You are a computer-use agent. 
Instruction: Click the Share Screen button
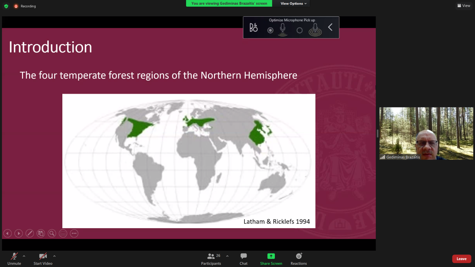271,259
